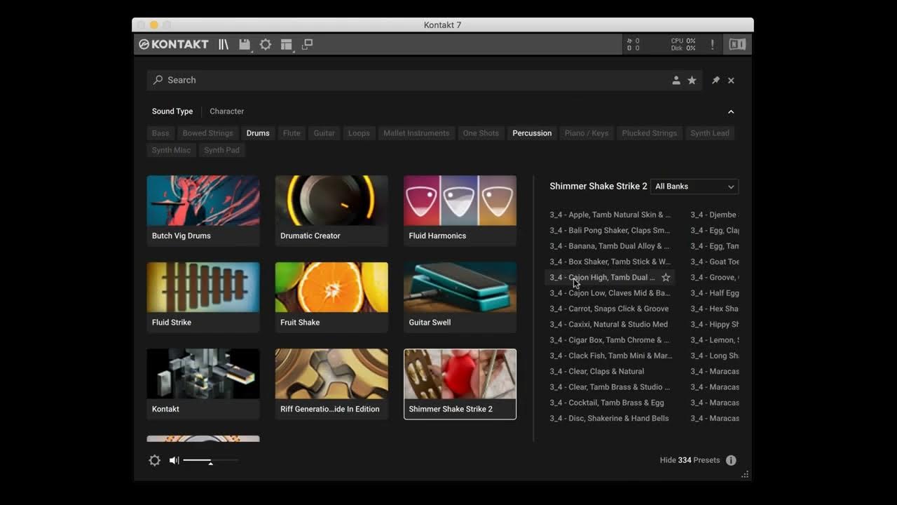Open the All Banks dropdown
897x505 pixels.
(x=694, y=187)
